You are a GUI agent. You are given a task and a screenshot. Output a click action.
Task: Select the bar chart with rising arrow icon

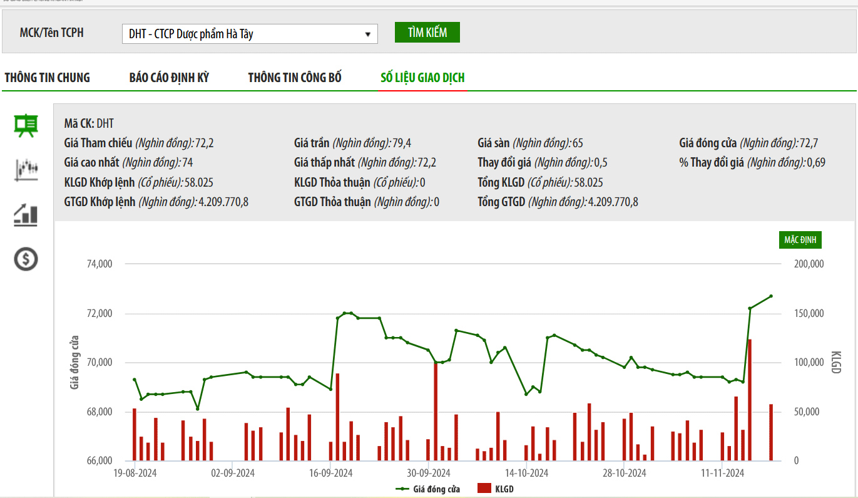pos(26,214)
